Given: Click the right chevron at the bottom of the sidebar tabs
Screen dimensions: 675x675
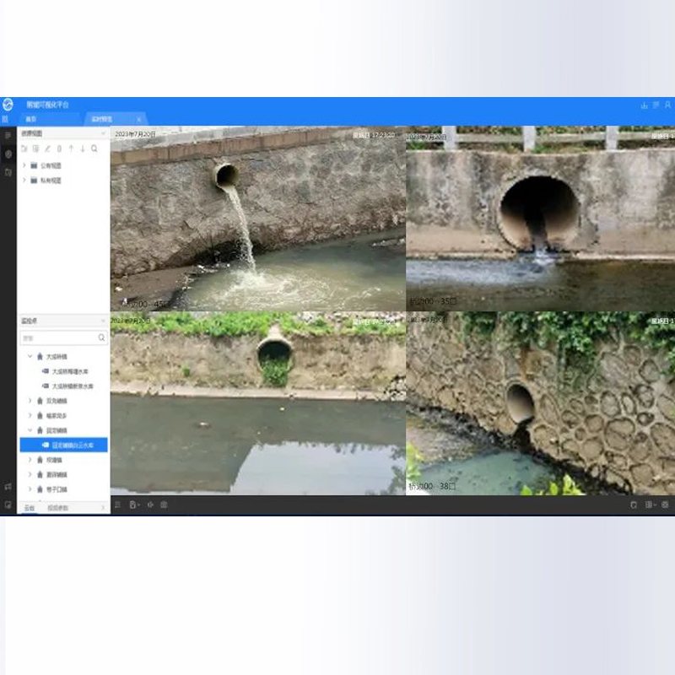Looking at the screenshot, I should click(103, 508).
